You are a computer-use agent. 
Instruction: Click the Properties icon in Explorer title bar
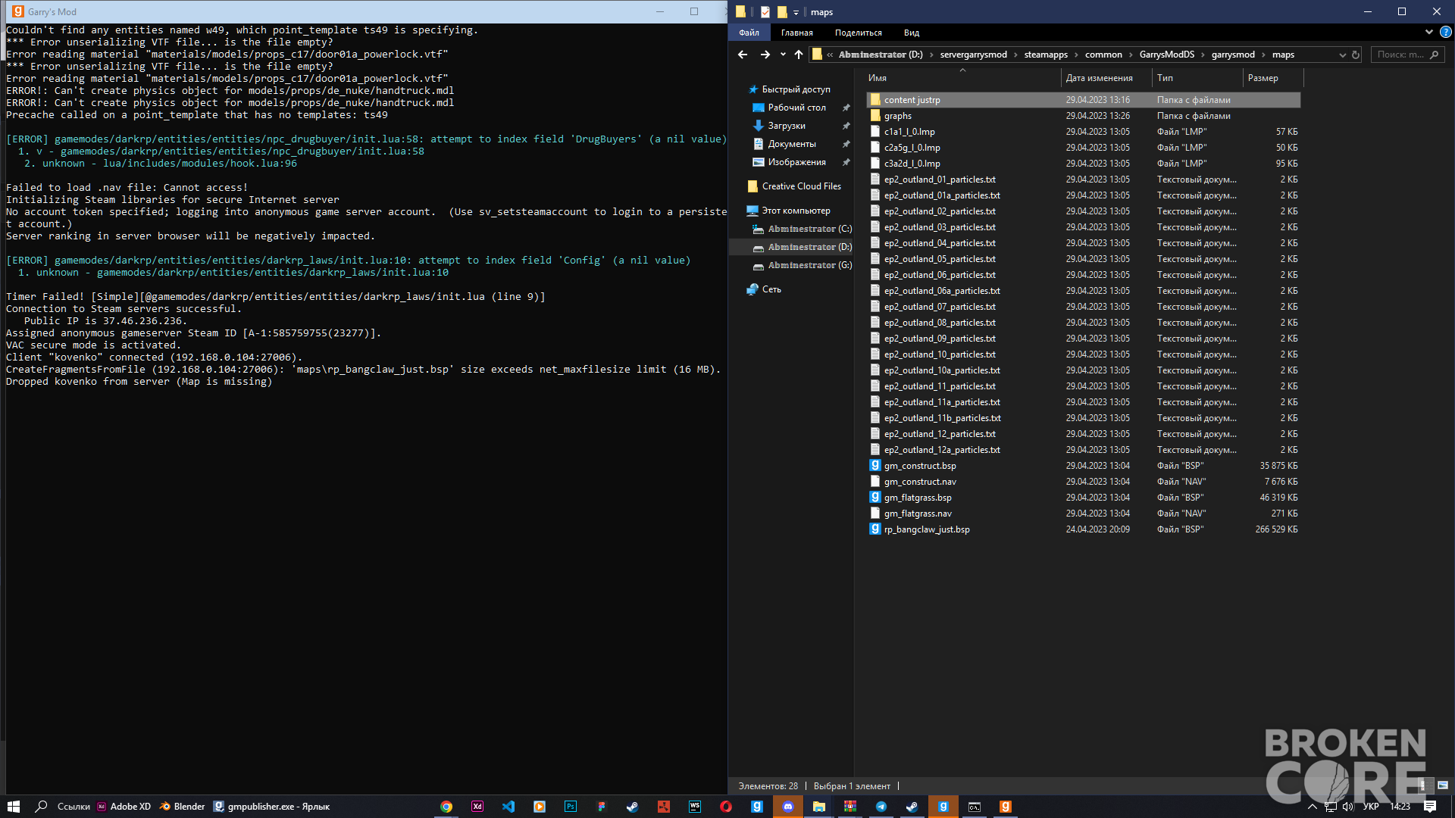(x=765, y=12)
